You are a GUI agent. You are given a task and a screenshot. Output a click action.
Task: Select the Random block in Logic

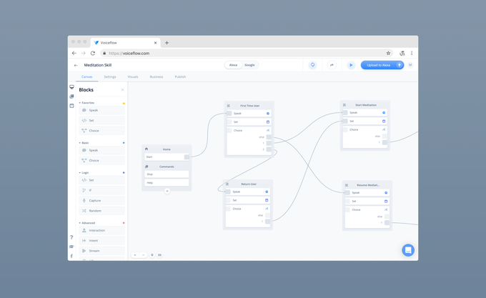tap(95, 211)
